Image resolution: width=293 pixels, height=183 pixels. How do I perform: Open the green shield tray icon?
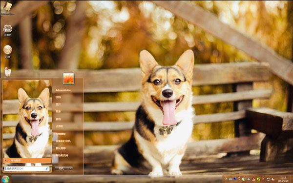click(x=244, y=179)
